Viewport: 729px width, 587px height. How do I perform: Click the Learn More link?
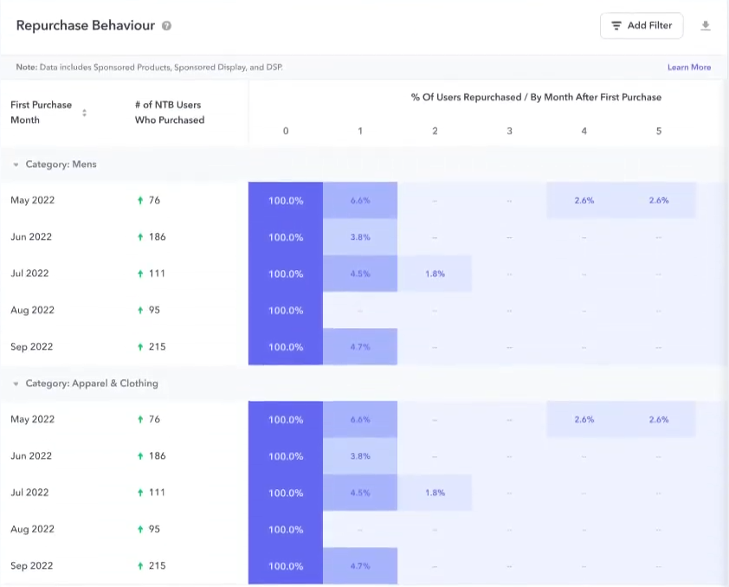pos(689,67)
